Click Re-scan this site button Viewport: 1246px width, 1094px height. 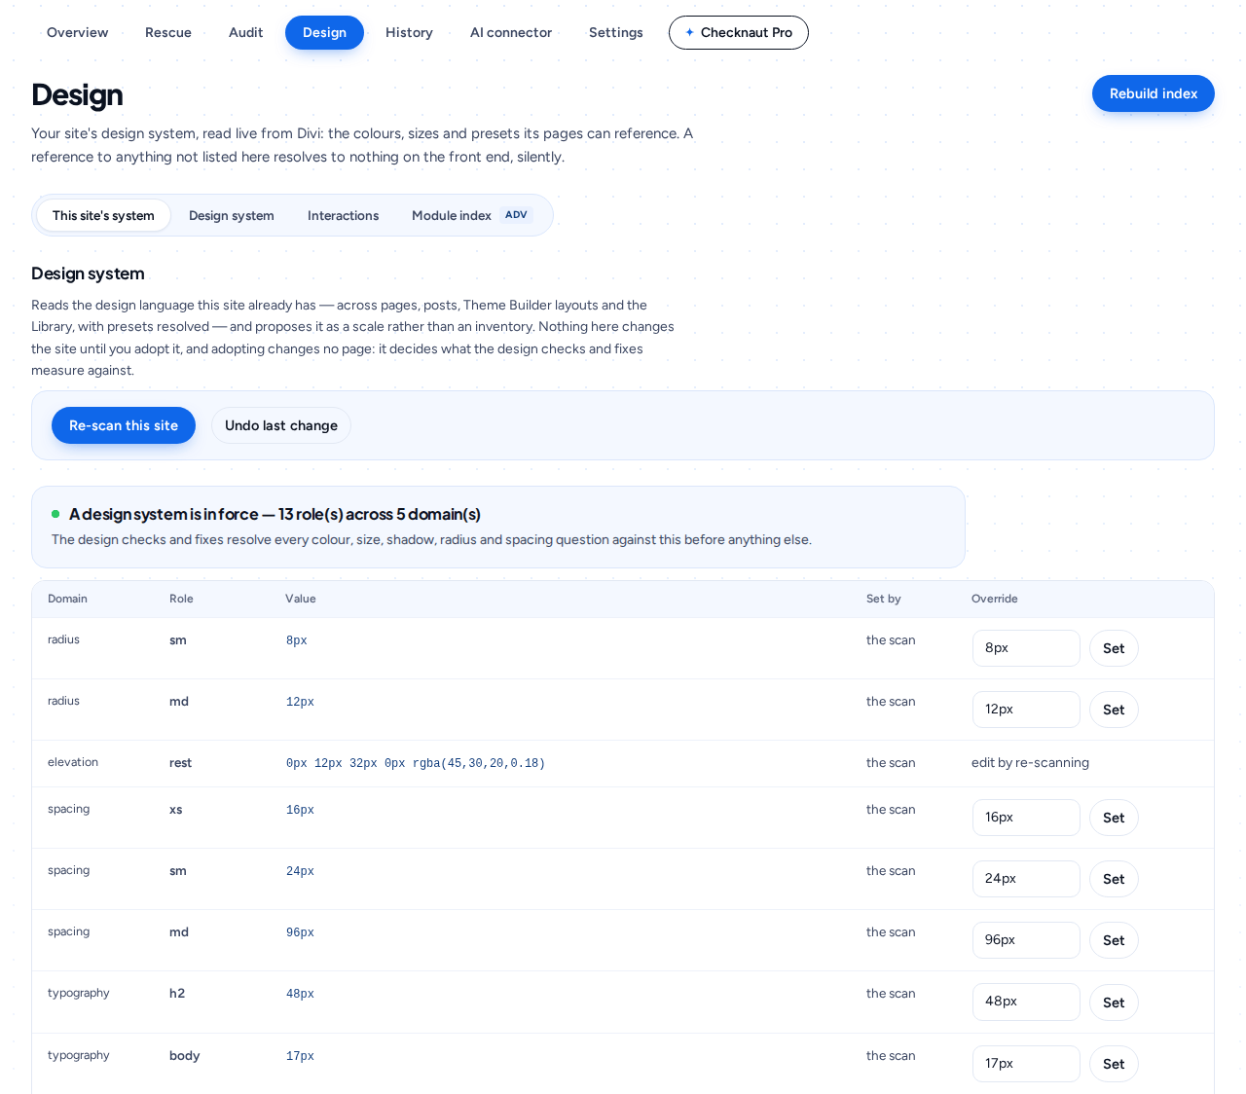(x=124, y=425)
